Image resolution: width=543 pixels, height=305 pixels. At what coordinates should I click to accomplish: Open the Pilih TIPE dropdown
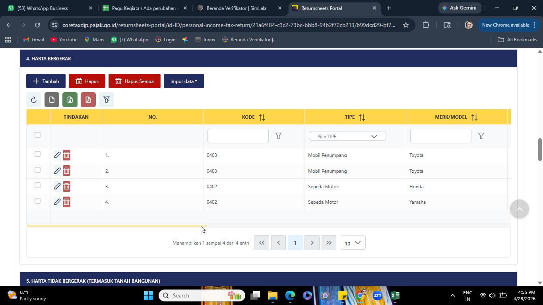pos(347,136)
